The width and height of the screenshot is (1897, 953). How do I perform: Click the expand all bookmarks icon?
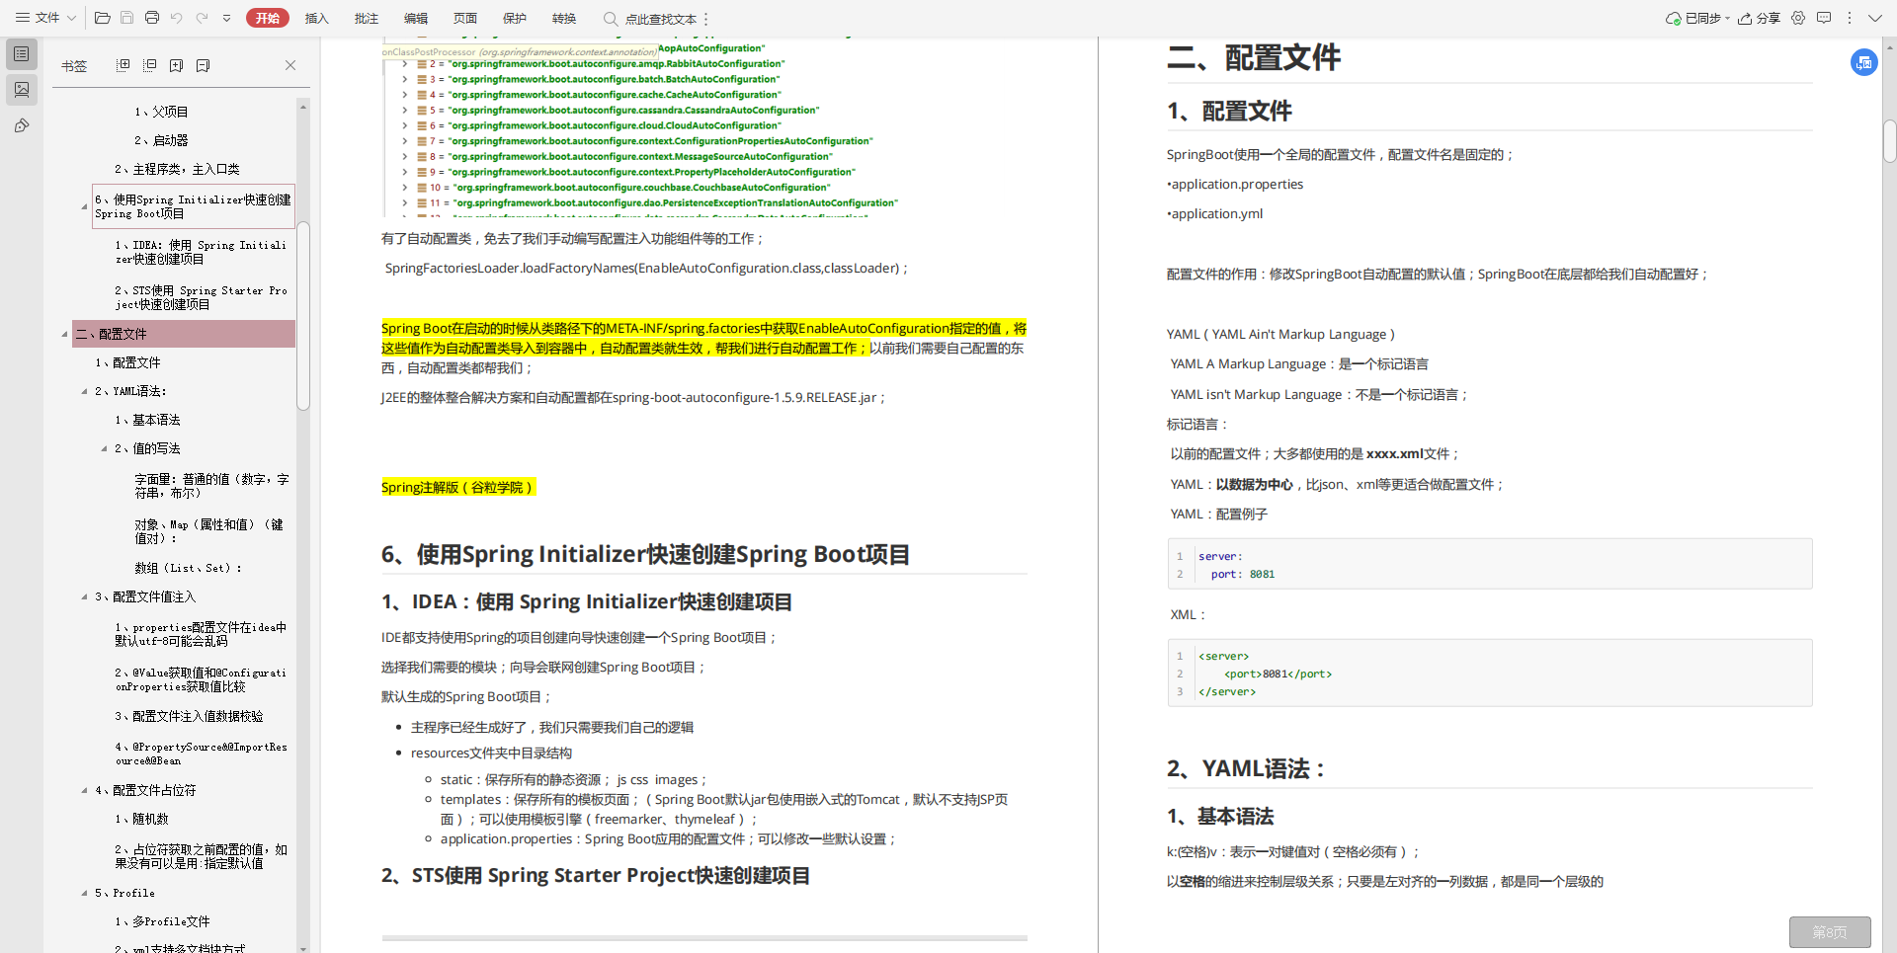click(123, 65)
